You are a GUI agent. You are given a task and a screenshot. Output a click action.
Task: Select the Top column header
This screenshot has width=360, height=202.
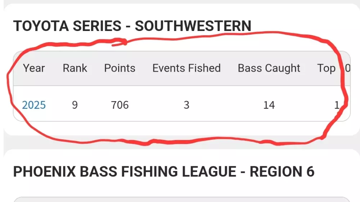pyautogui.click(x=326, y=69)
